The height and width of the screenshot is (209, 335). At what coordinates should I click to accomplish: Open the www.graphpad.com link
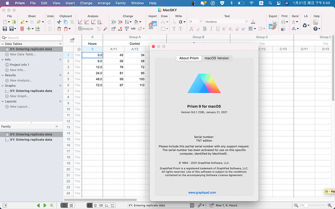202,193
